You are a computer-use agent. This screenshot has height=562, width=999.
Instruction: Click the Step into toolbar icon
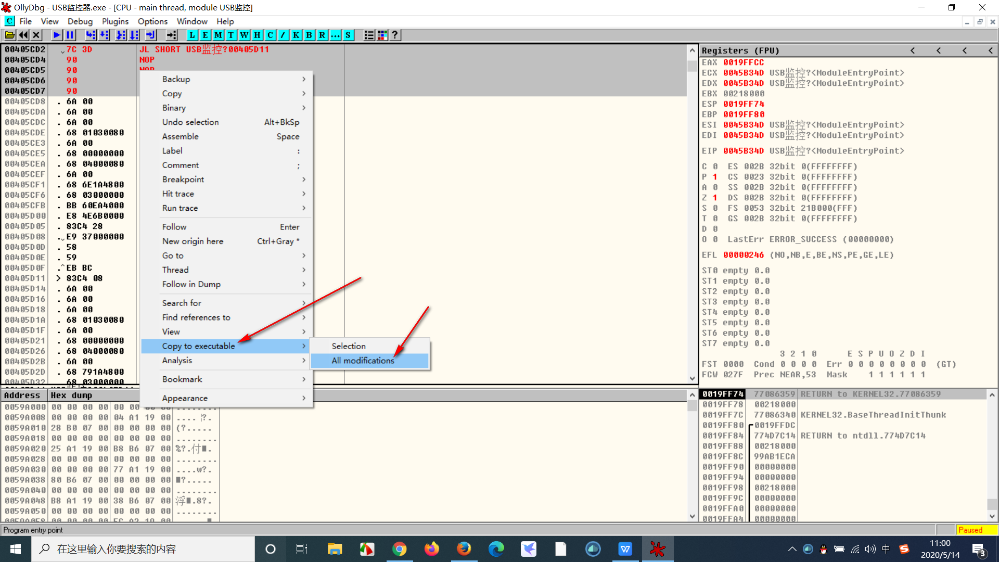point(91,35)
